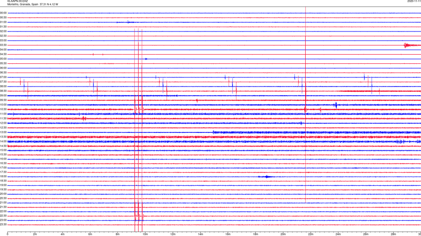
Task: Select the 01:00 time row label
Action: [4, 22]
